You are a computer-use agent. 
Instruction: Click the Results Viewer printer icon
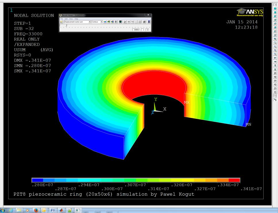point(144,22)
